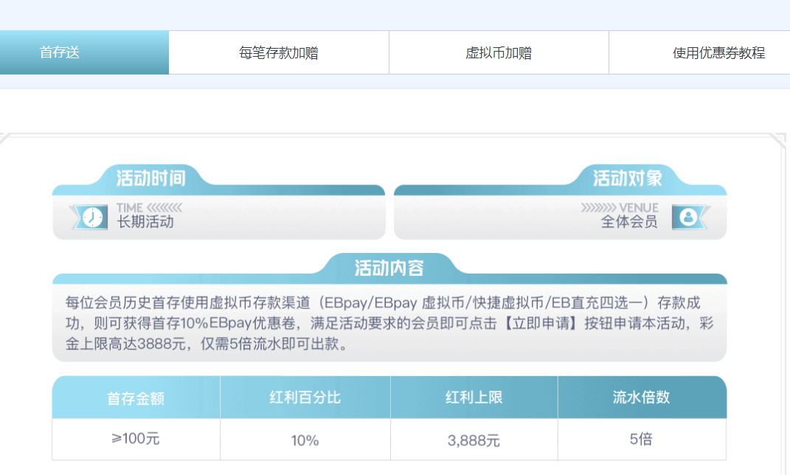
Task: Click the 活动时间 section heading
Action: pyautogui.click(x=151, y=178)
